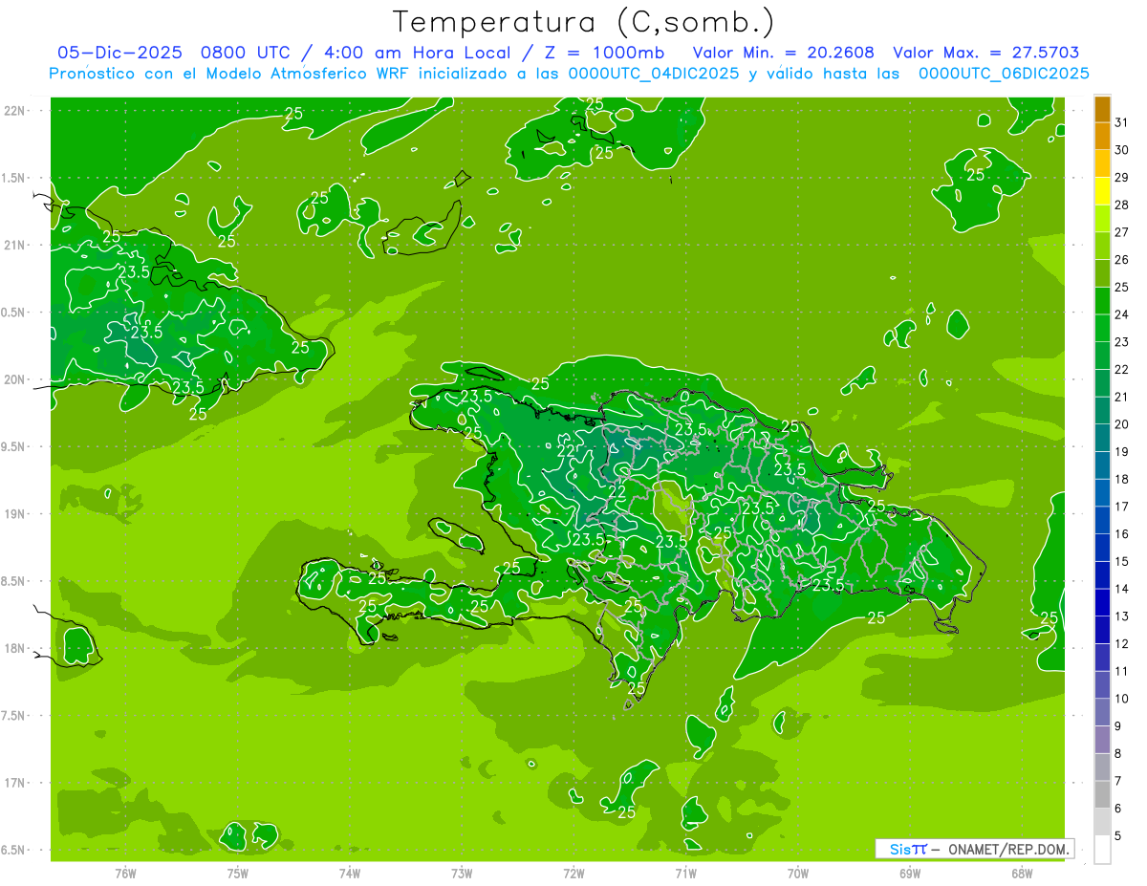Click the '71W' longitude axis label

click(x=685, y=873)
